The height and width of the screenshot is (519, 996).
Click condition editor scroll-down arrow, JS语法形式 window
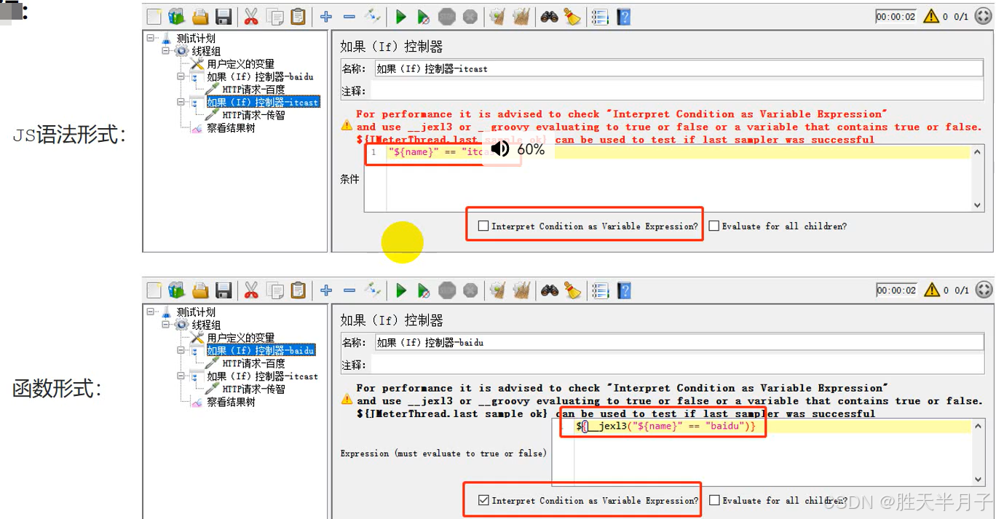click(x=979, y=205)
